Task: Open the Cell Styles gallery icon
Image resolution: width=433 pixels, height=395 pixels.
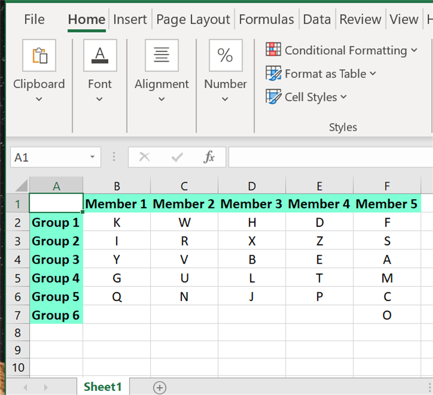Action: click(274, 97)
